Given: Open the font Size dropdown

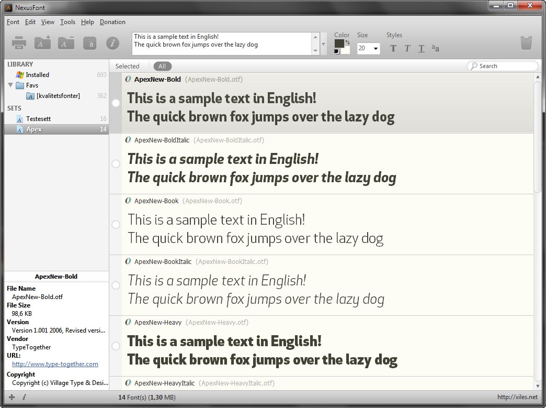Looking at the screenshot, I should coord(375,49).
